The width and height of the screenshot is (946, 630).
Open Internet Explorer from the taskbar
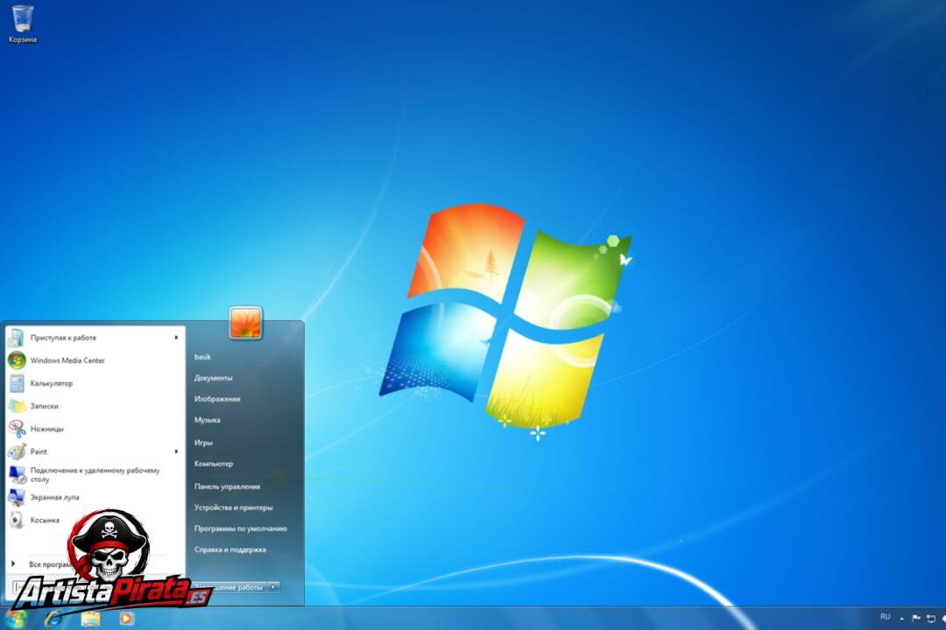53,619
